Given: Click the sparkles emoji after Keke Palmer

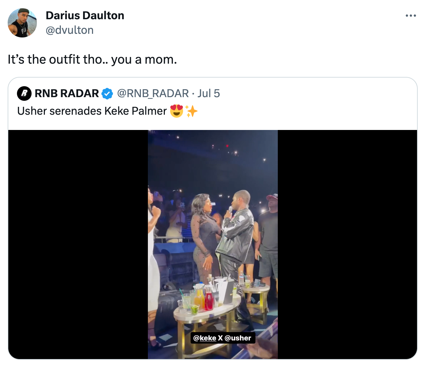Looking at the screenshot, I should tap(192, 111).
